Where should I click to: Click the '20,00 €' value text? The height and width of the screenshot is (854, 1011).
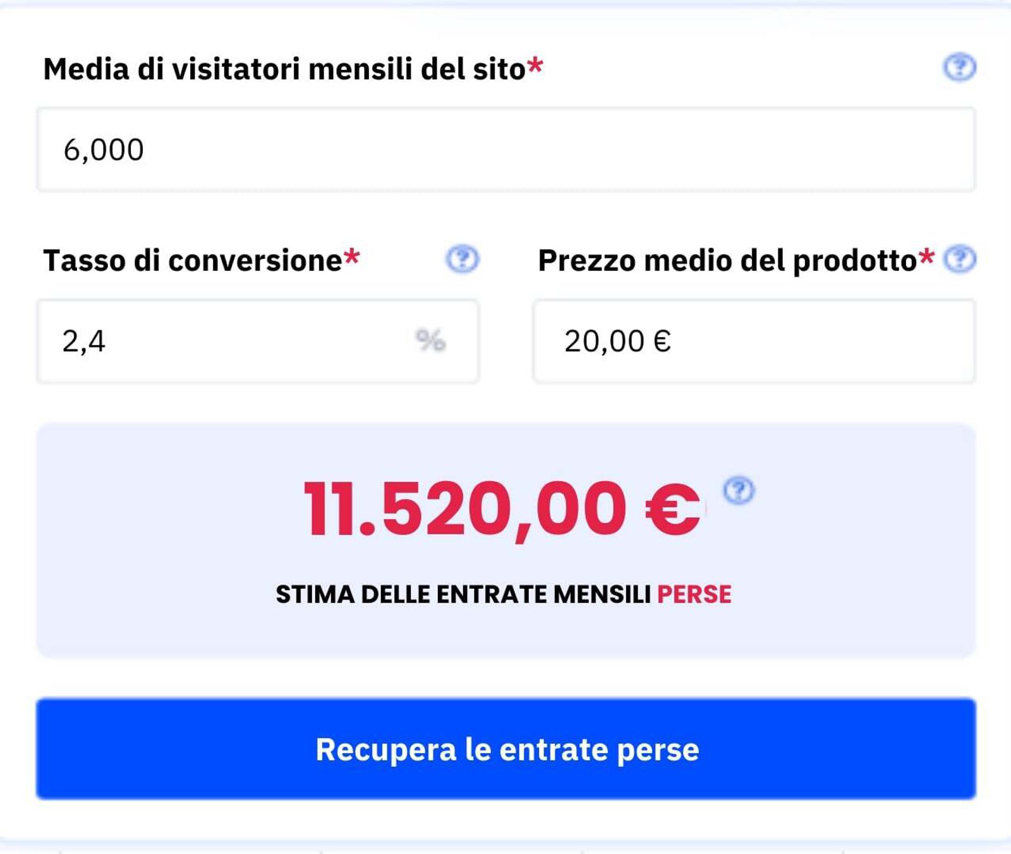click(x=617, y=341)
